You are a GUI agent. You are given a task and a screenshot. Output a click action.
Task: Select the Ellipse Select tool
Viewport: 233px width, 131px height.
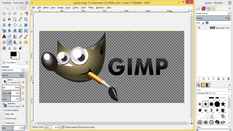(10, 13)
